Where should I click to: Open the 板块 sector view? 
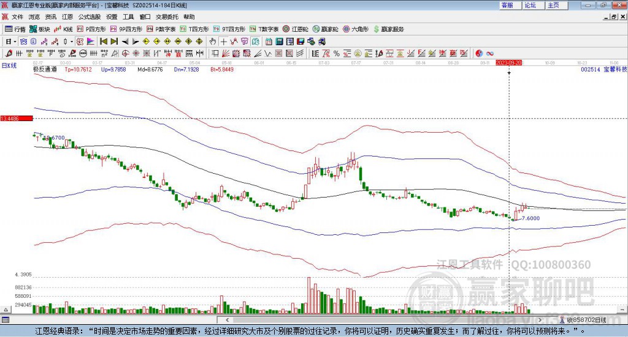click(40, 29)
